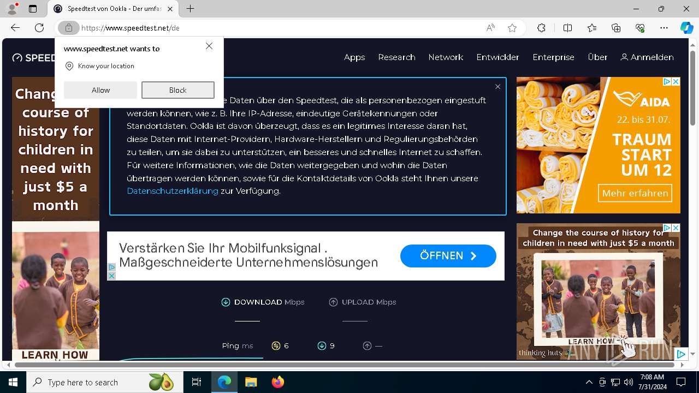
Task: Dismiss the location permission popup
Action: click(209, 46)
